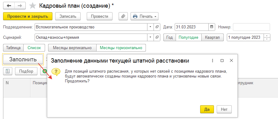Viewport: 278px width, 119px height.
Task: Click the Дата field with 31.03.2023
Action: (x=192, y=27)
